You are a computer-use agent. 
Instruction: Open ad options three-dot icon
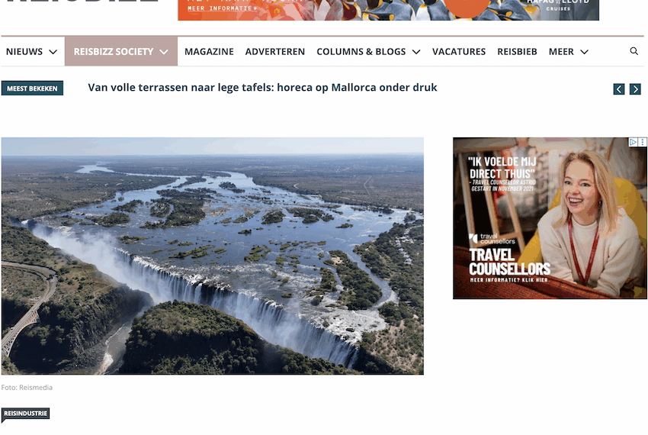point(642,142)
